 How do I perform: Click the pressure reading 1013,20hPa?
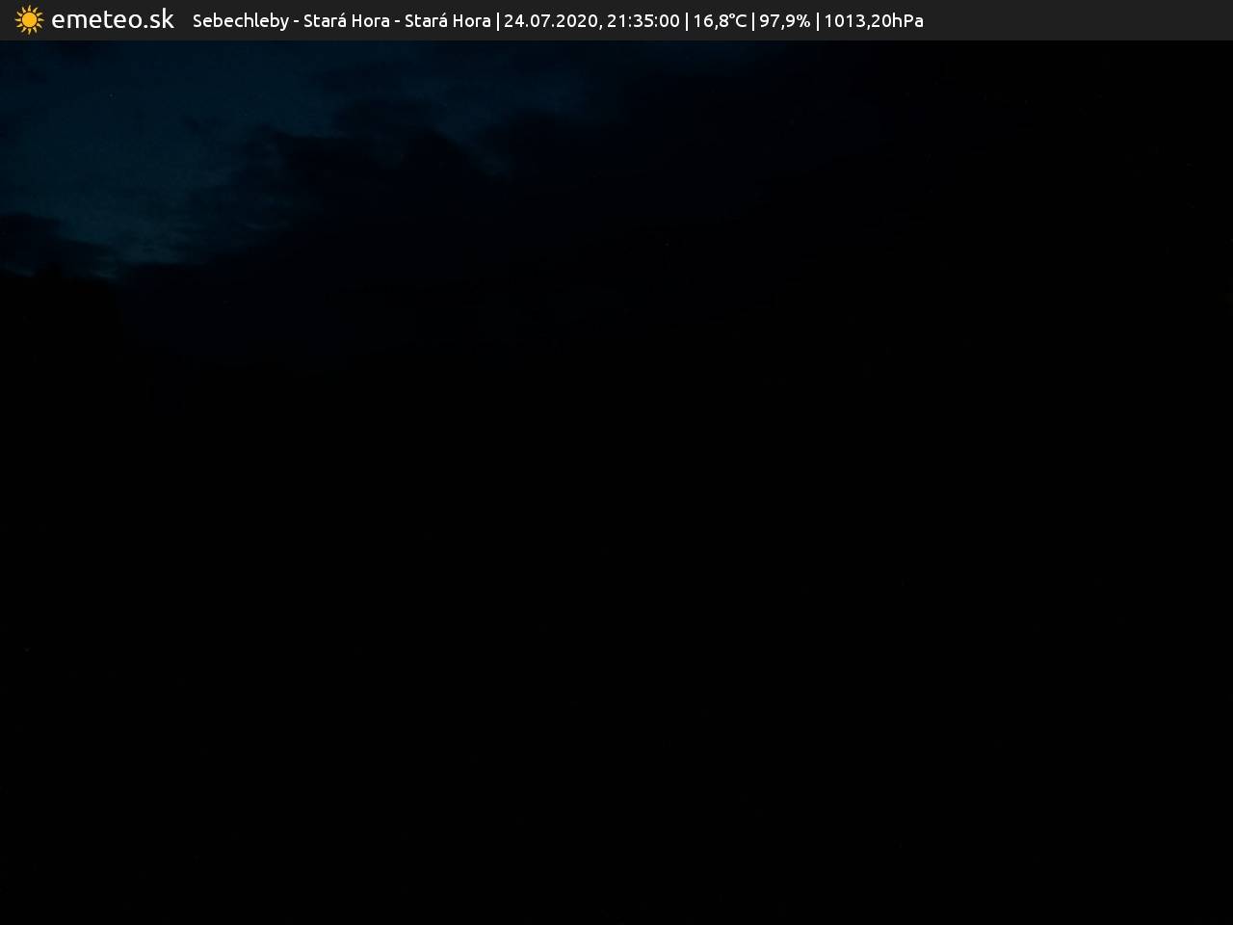click(873, 21)
